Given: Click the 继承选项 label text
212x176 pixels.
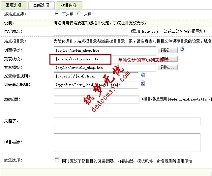Looking at the screenshot, I should 14,161.
